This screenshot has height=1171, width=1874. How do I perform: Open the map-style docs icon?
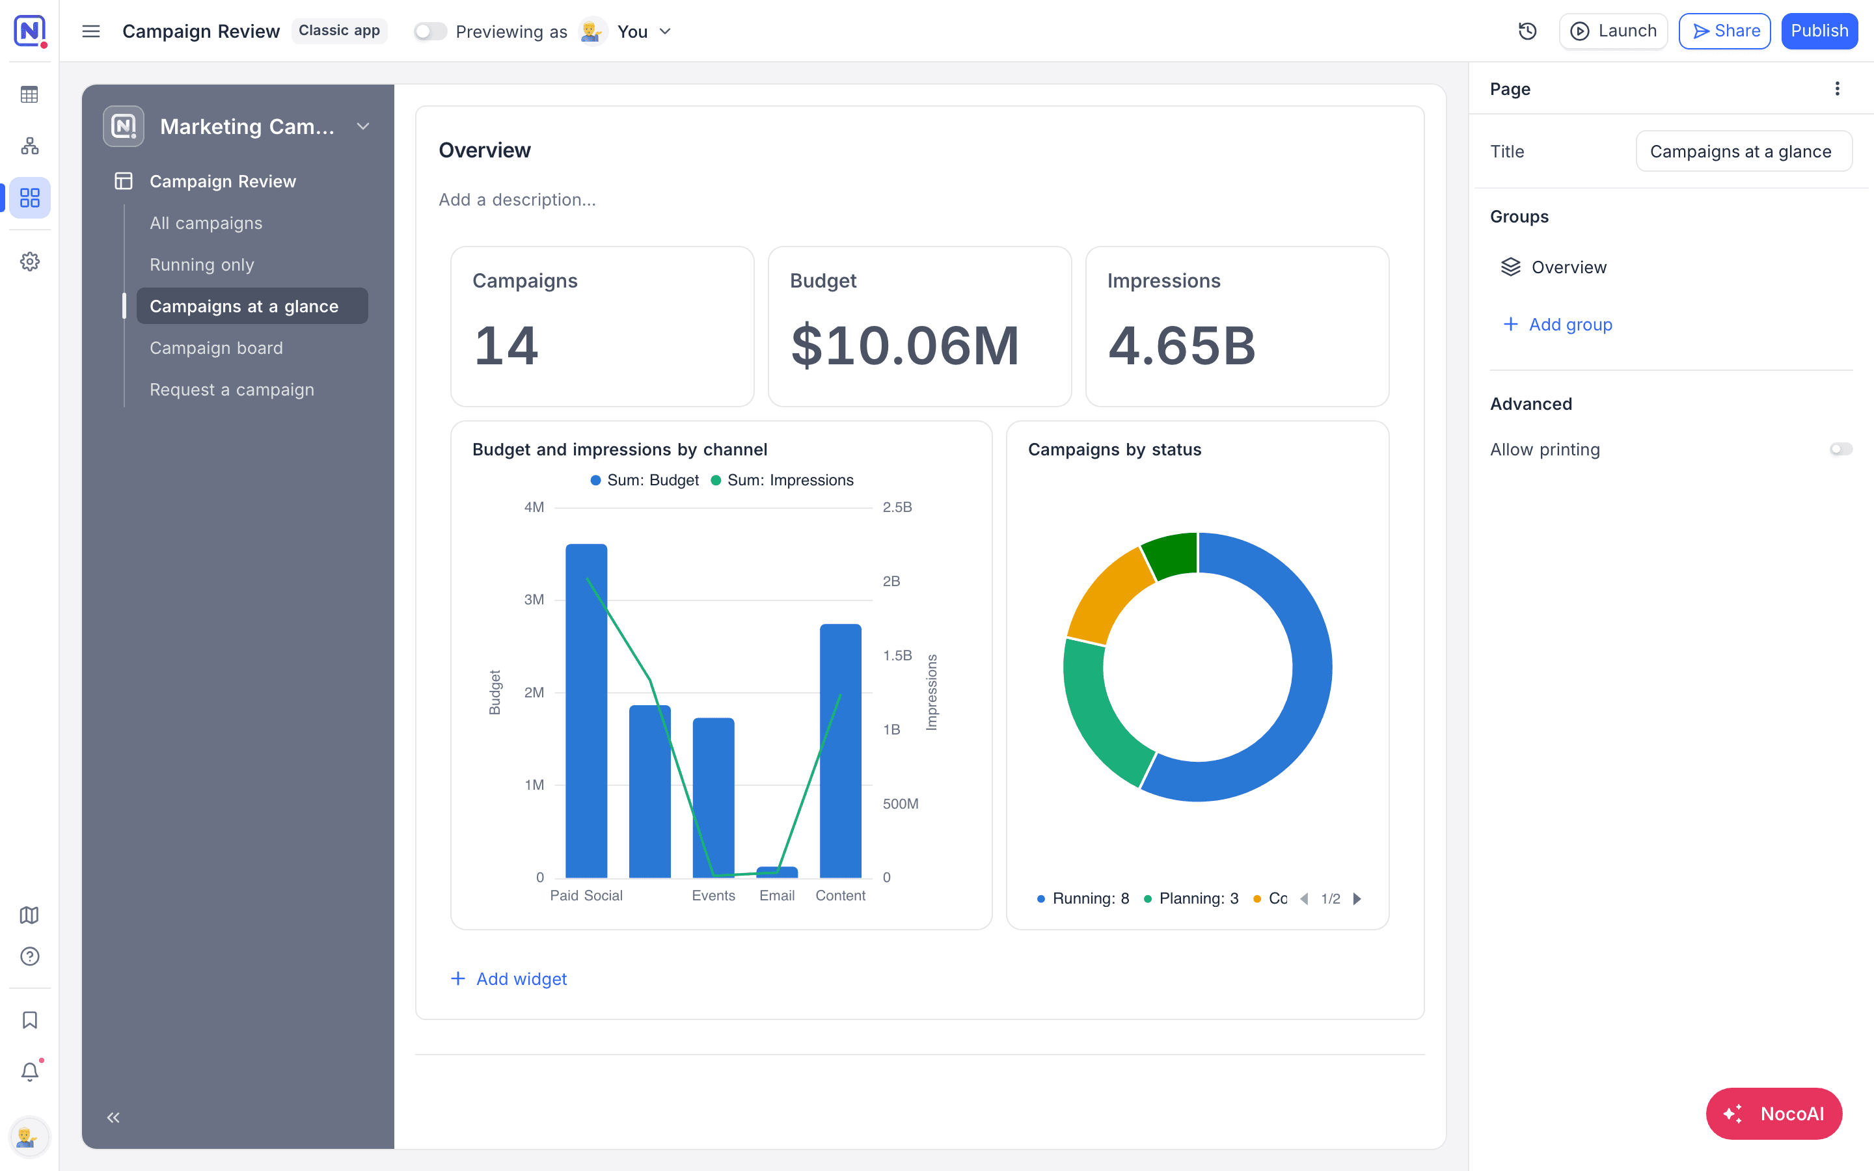tap(29, 915)
